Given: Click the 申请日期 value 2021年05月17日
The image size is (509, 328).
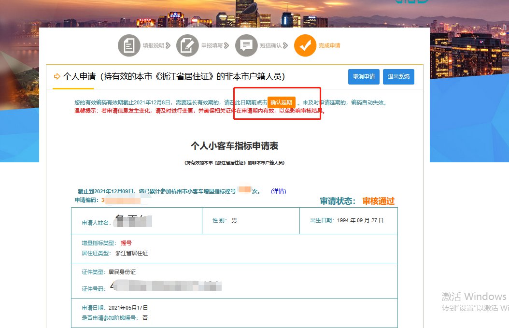Looking at the screenshot, I should click(128, 308).
